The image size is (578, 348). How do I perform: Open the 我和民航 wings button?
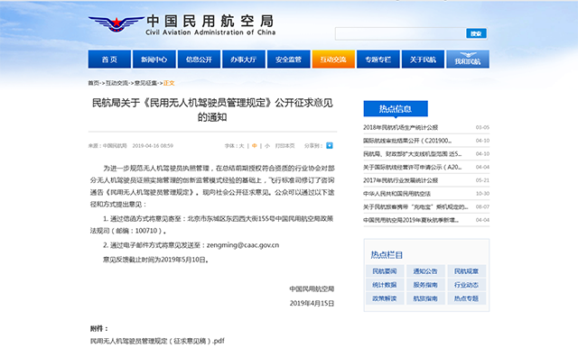click(x=468, y=60)
